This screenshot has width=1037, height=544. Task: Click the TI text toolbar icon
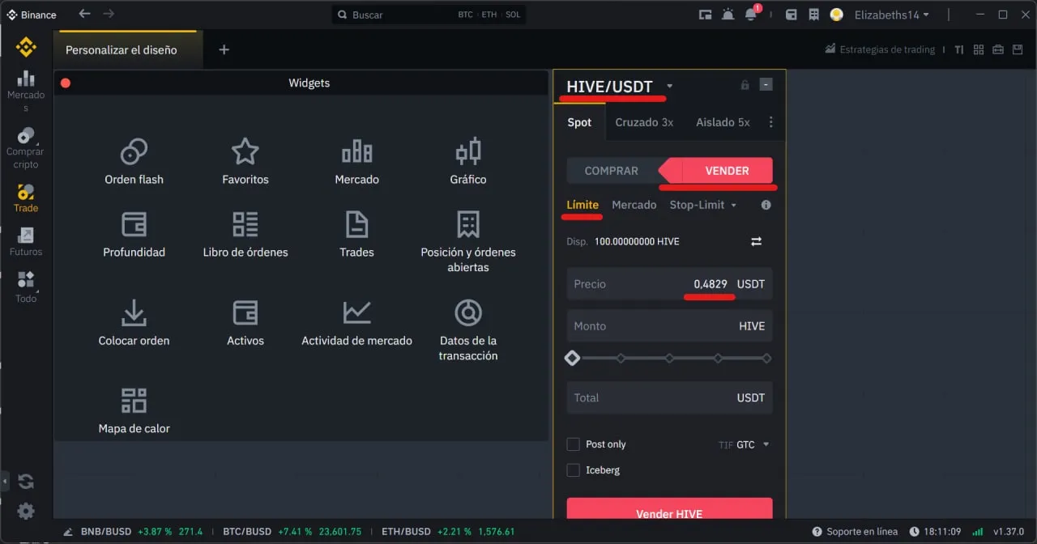tap(959, 49)
